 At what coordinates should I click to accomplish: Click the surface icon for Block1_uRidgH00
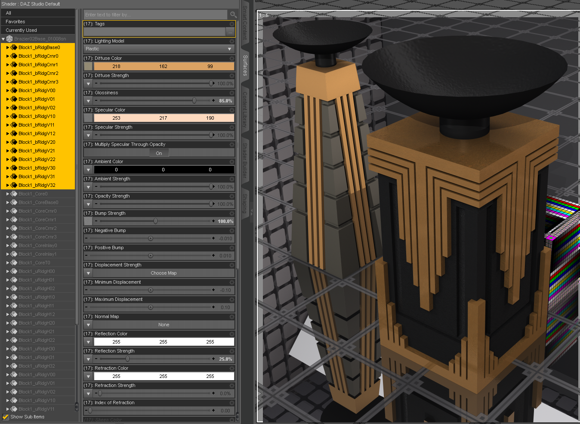[14, 271]
